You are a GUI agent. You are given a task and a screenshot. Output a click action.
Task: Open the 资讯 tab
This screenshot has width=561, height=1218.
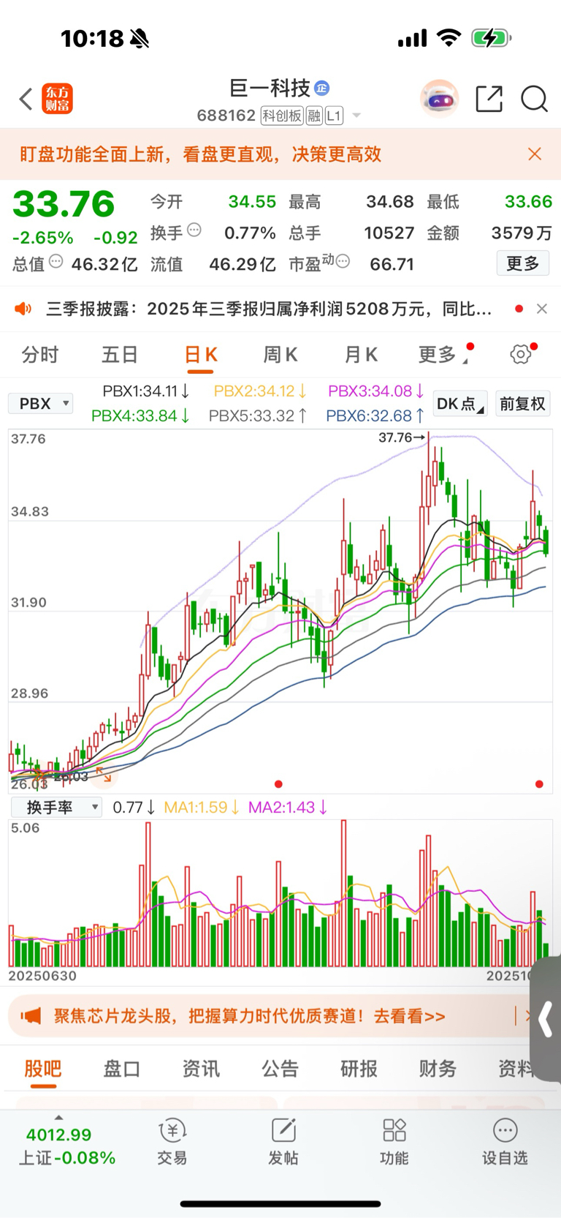point(201,1069)
